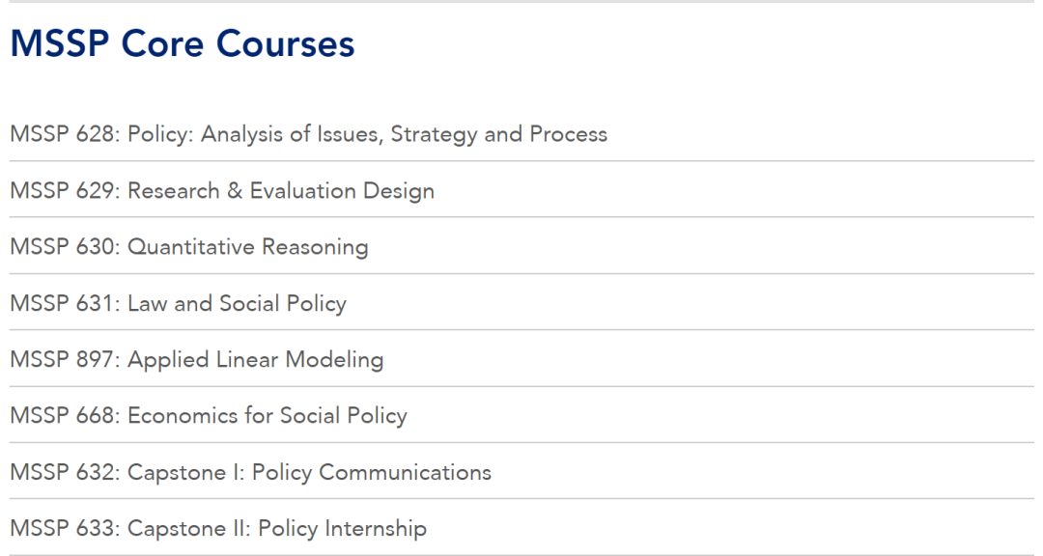This screenshot has width=1043, height=556.
Task: Open MSSP 632 Capstone I course details
Action: [250, 473]
